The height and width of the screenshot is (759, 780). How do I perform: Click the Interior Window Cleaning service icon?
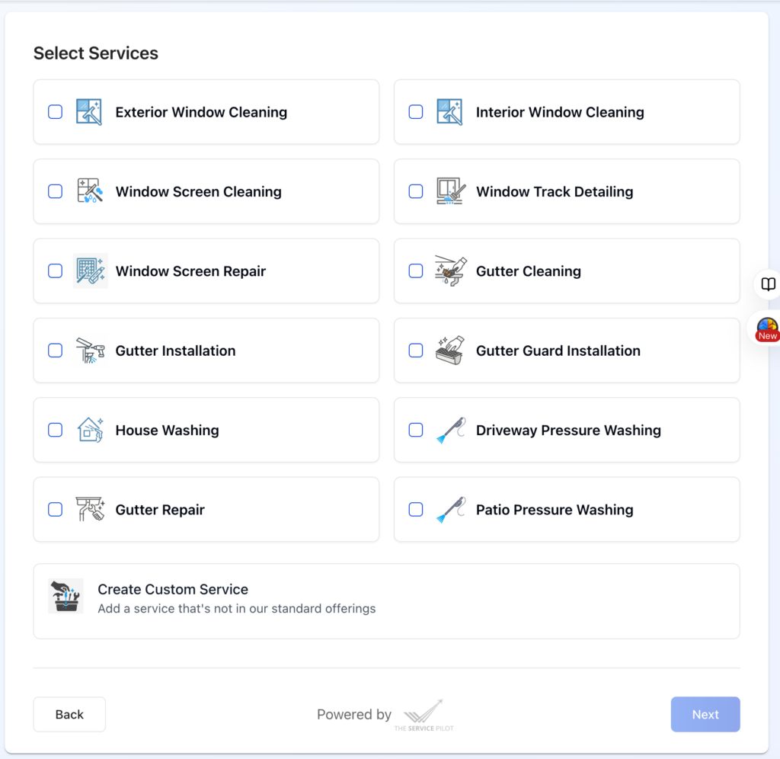point(452,111)
